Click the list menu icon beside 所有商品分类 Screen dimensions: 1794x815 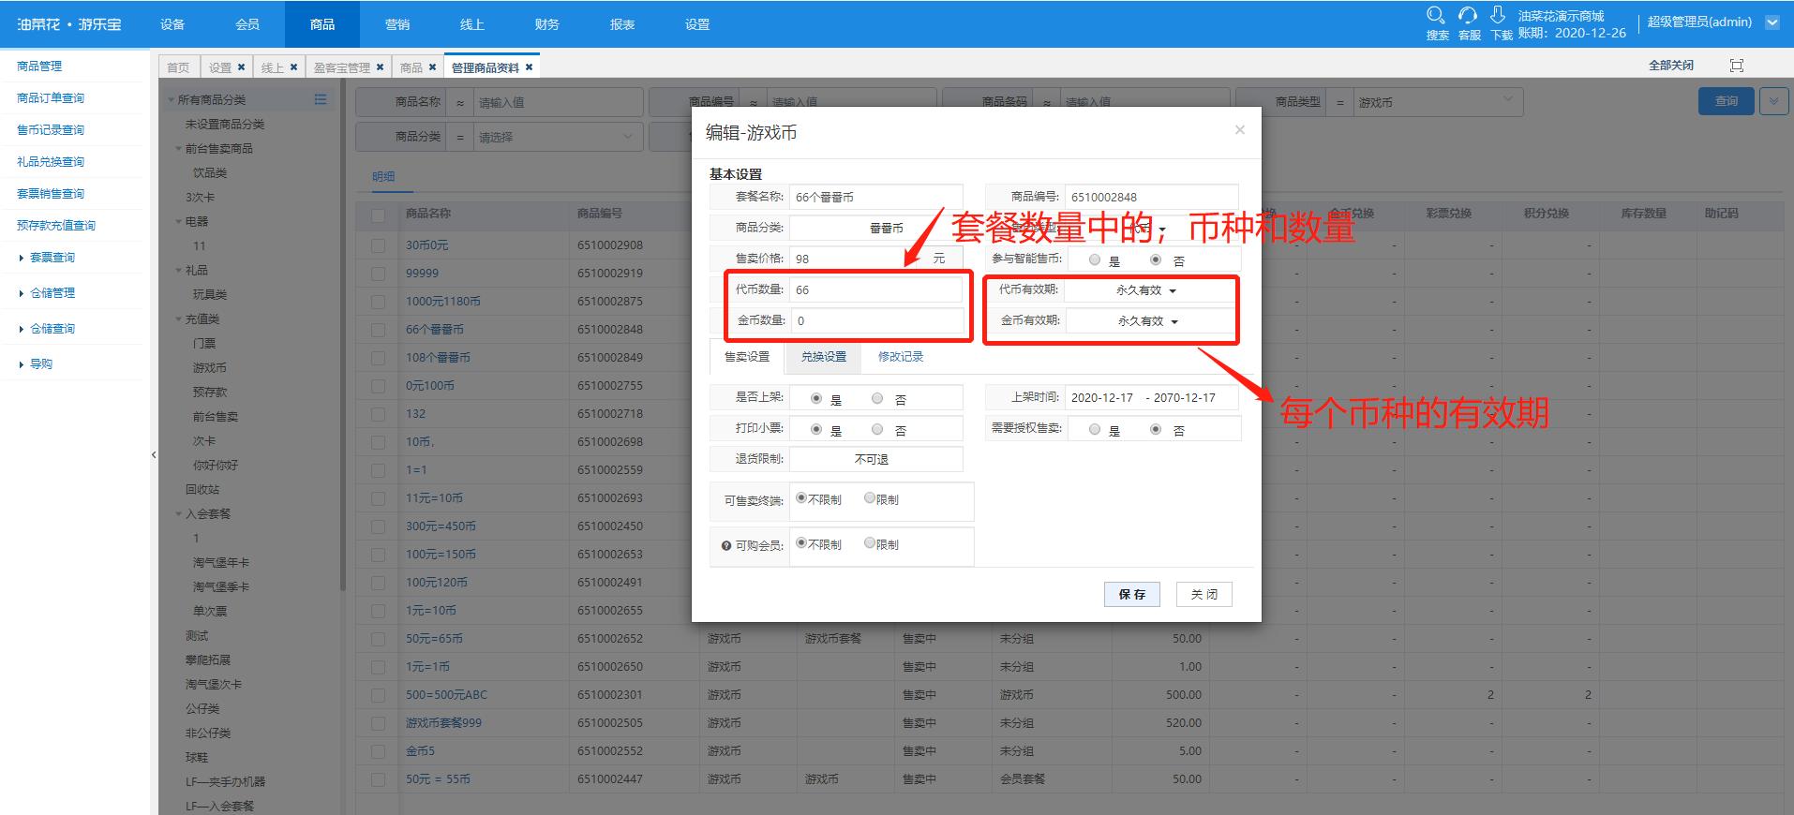321,99
